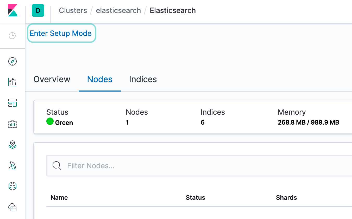The height and width of the screenshot is (219, 352).
Task: Sort by Status column header
Action: tap(195, 198)
